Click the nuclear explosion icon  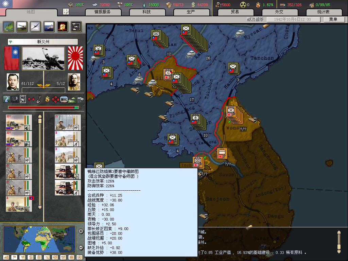63,27
